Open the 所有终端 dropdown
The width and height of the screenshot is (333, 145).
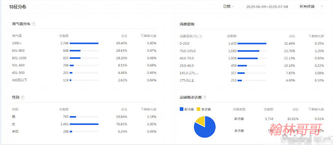point(311,7)
